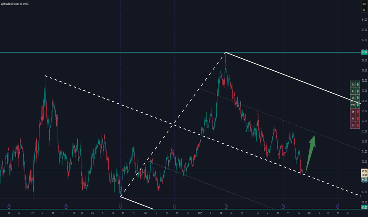Click the D cell in timeframe table
The width and height of the screenshot is (368, 217).
tap(353, 125)
